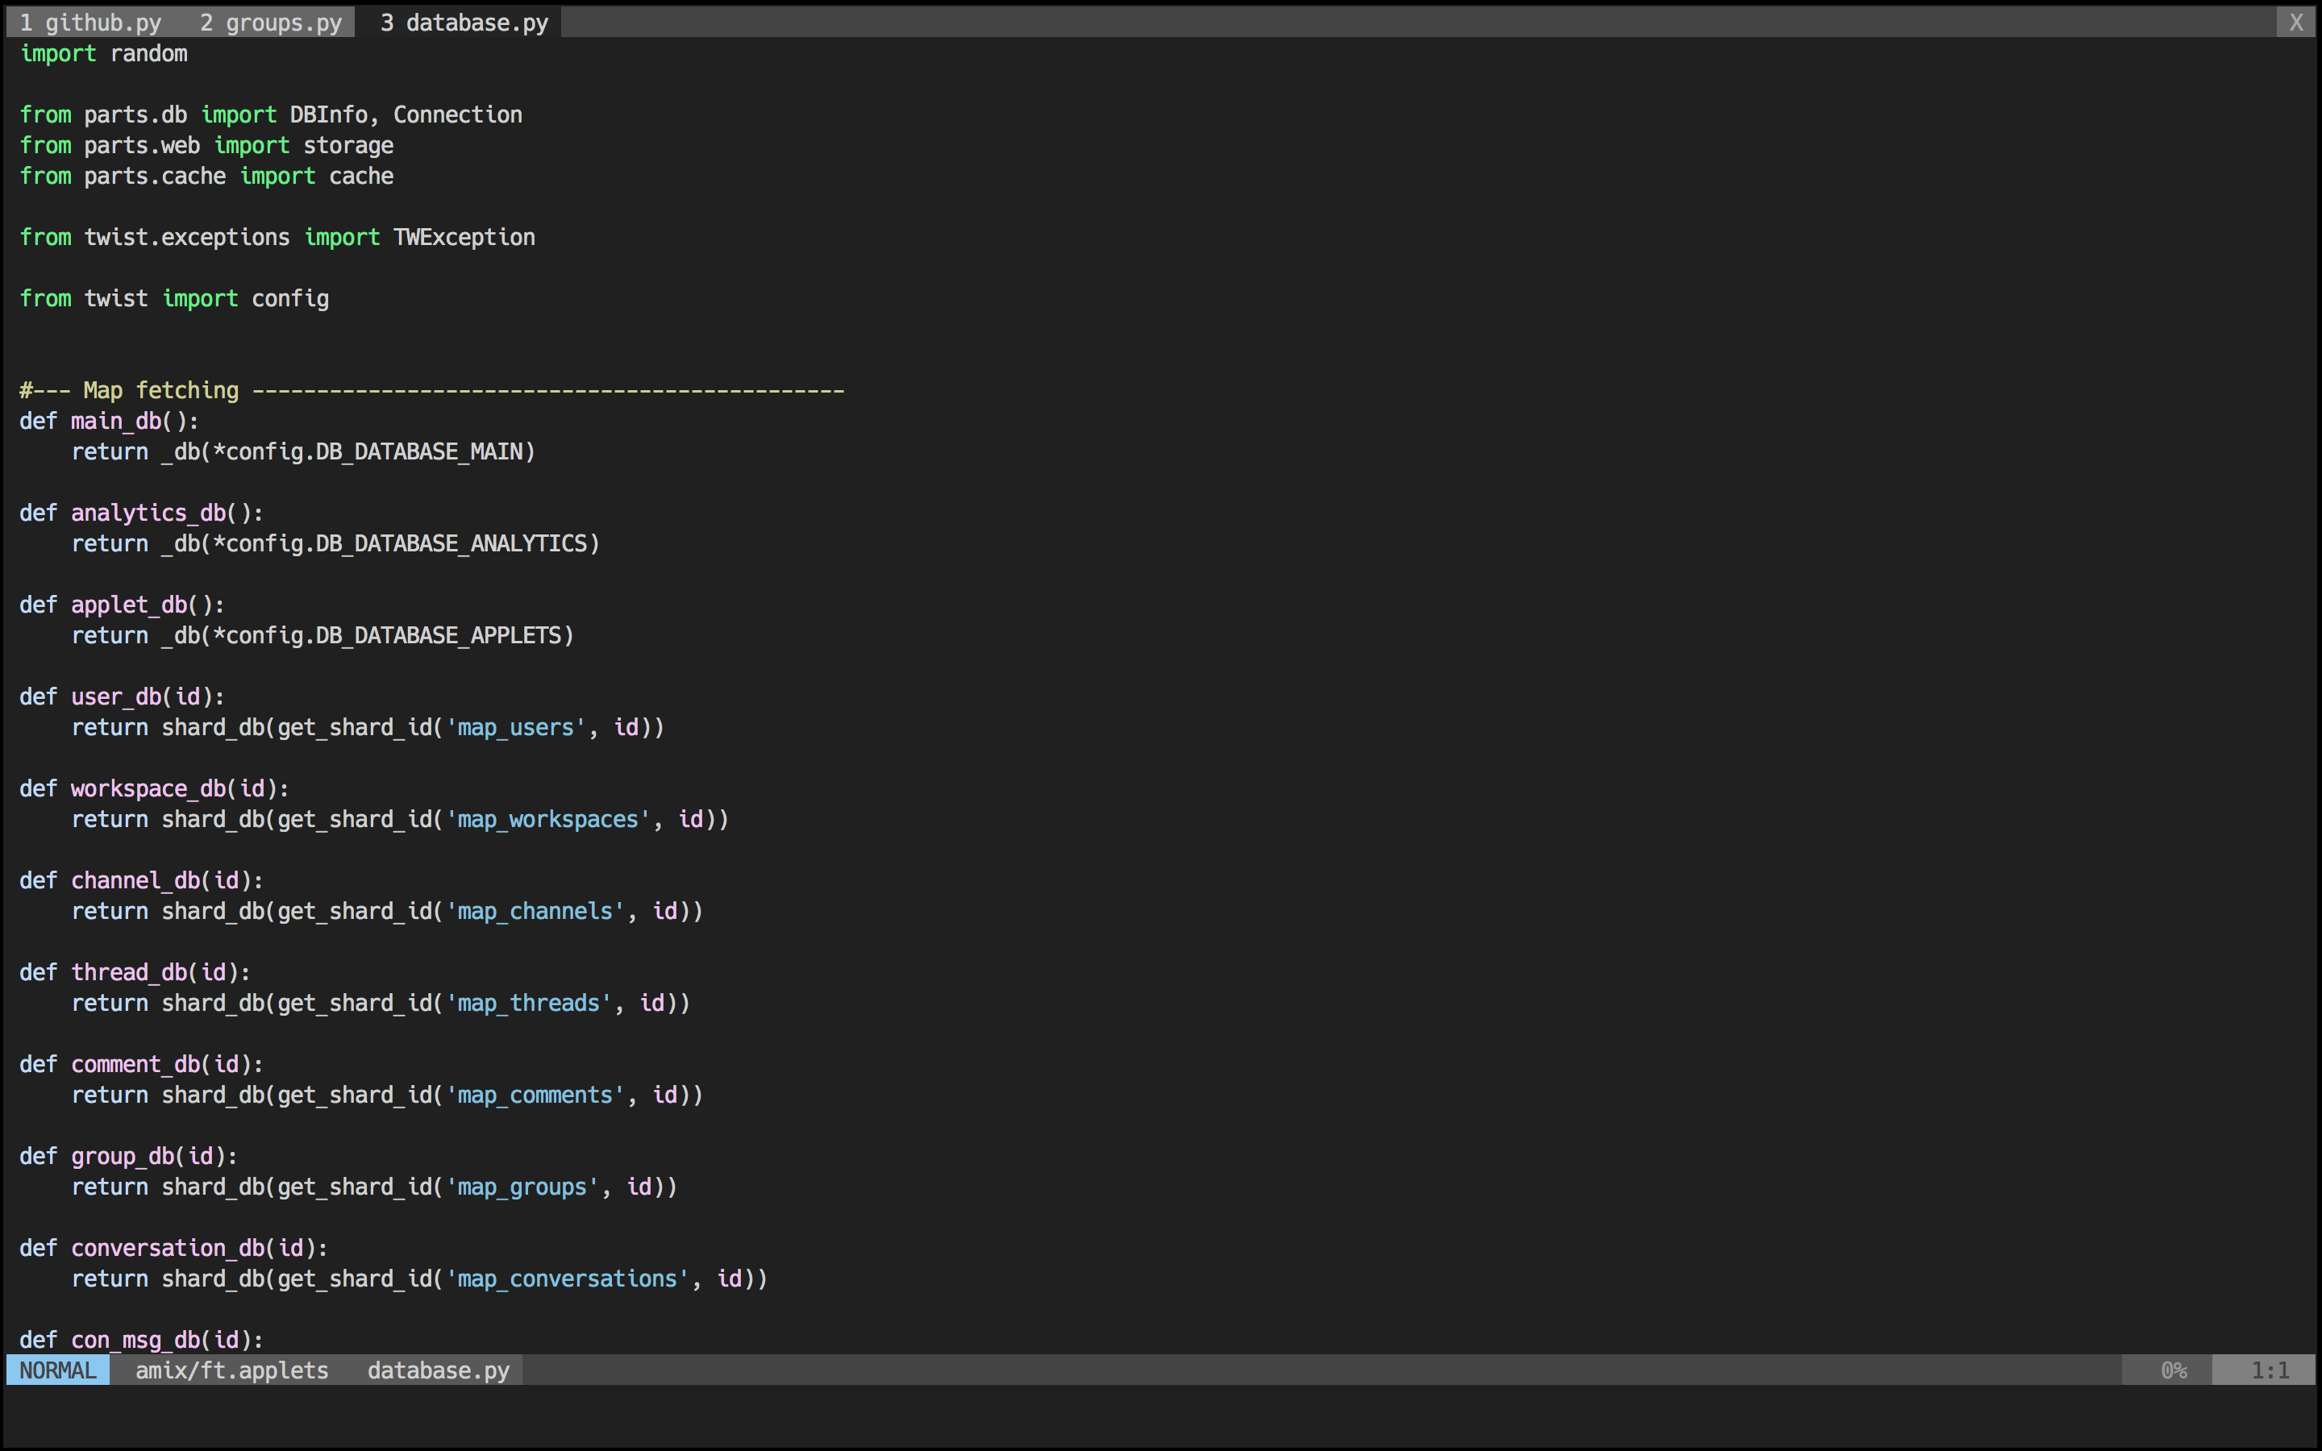Click the Map fetching comment line
The width and height of the screenshot is (2322, 1451).
pyautogui.click(x=430, y=391)
